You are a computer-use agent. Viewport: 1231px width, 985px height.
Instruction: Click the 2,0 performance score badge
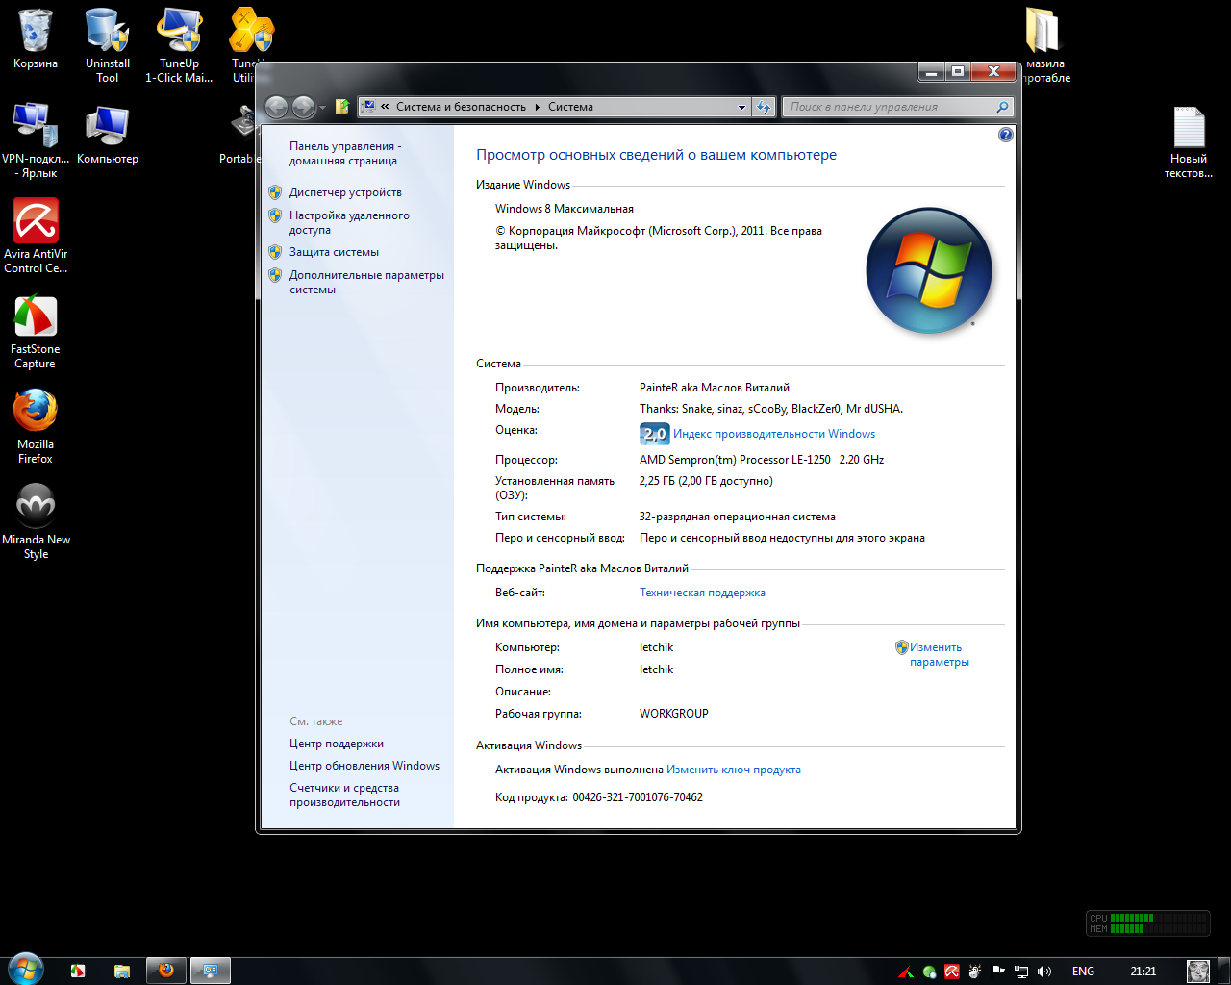pos(654,434)
